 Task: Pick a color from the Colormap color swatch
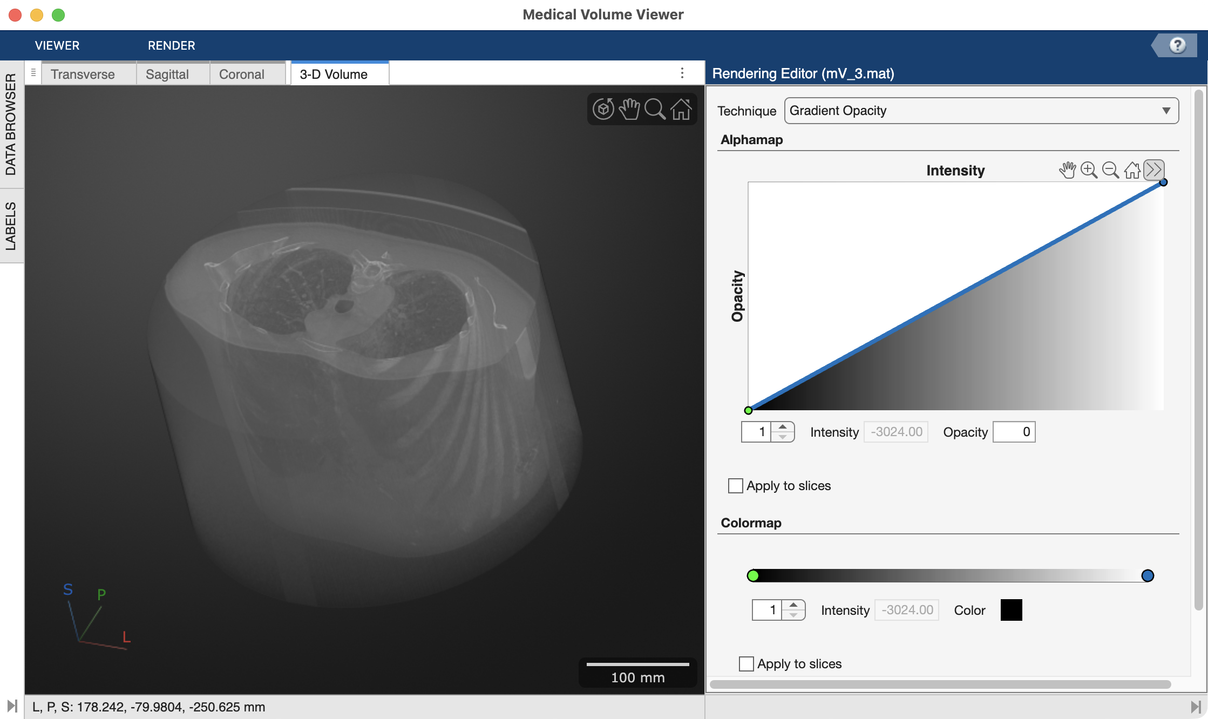[x=1010, y=609]
